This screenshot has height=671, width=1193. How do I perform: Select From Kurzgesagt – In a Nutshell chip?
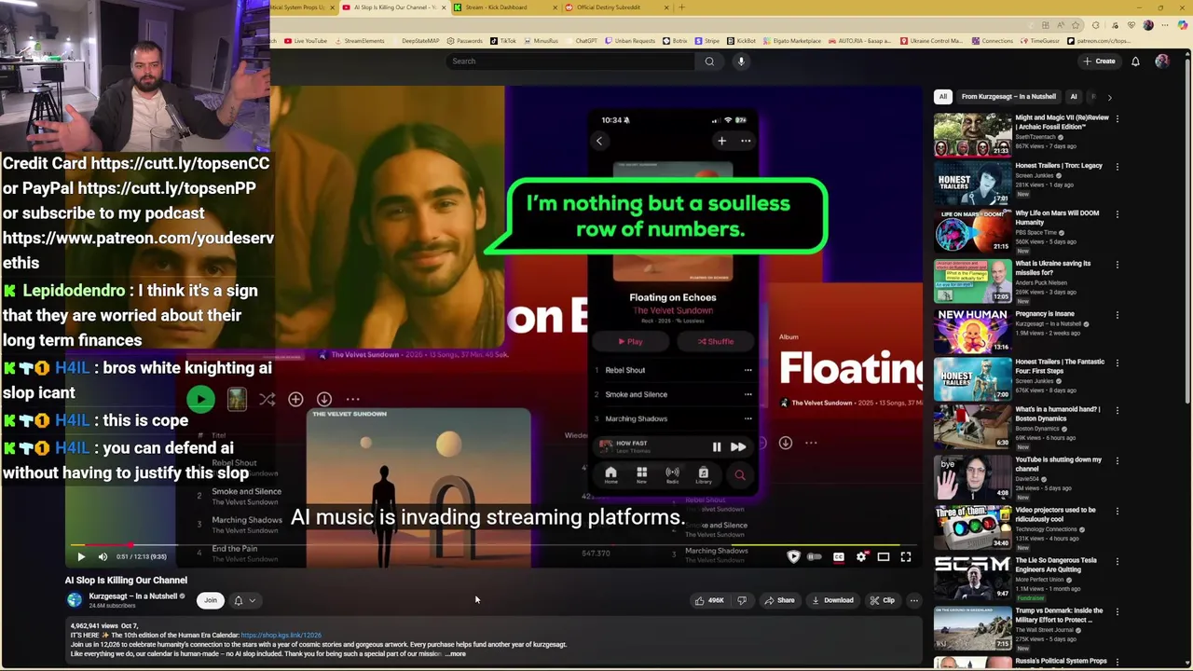click(x=1008, y=97)
